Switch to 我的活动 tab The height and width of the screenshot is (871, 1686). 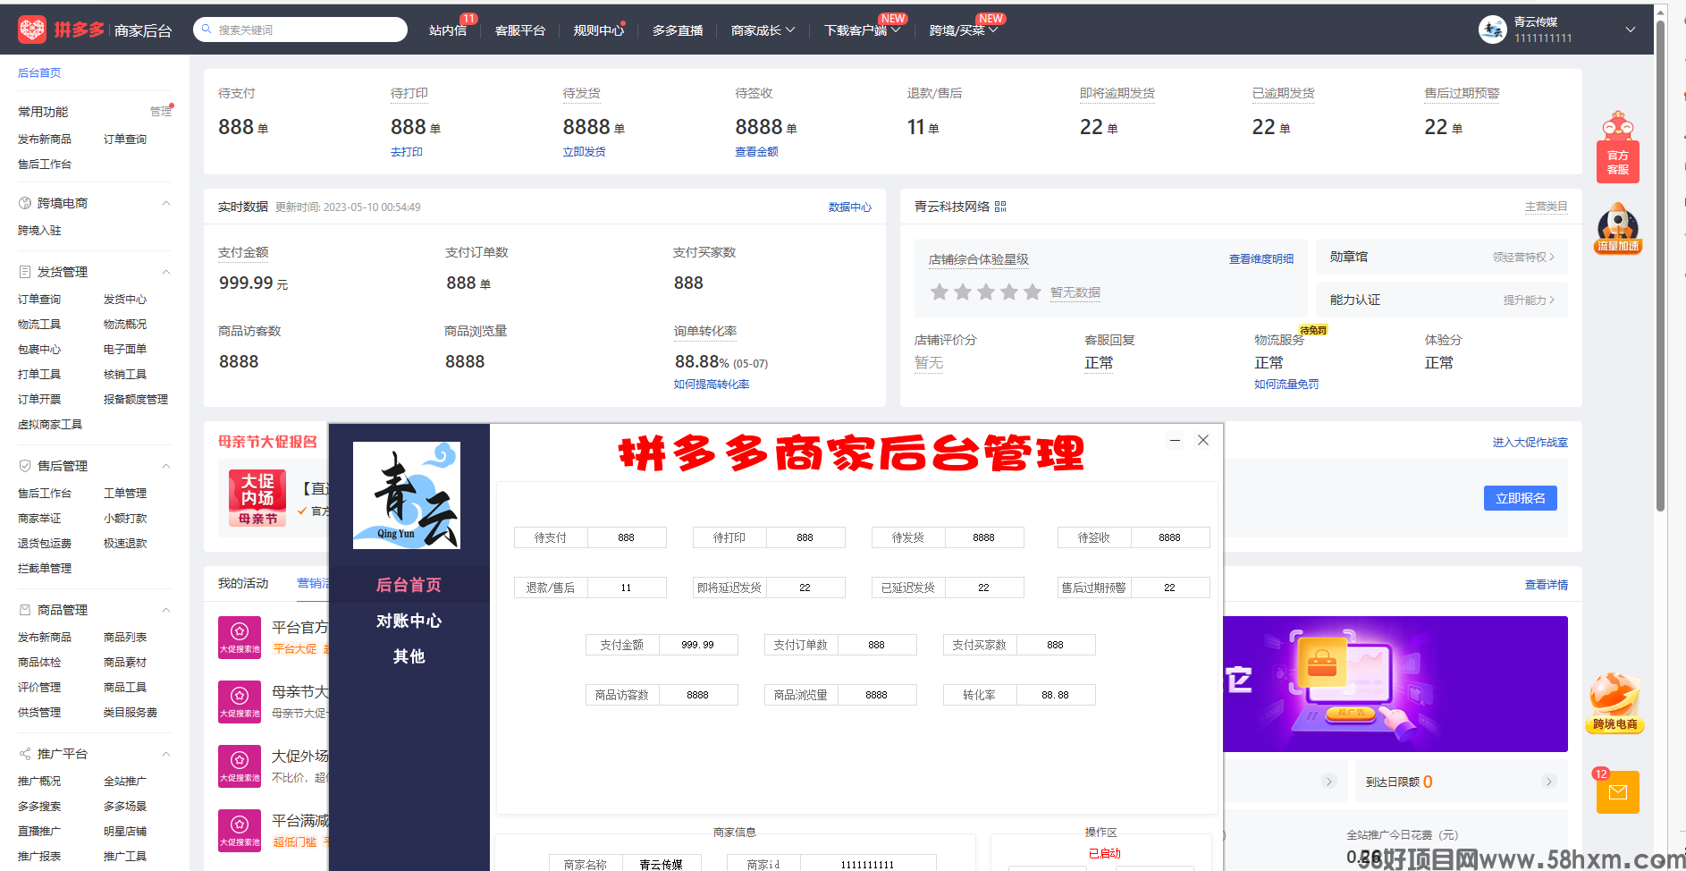[243, 583]
